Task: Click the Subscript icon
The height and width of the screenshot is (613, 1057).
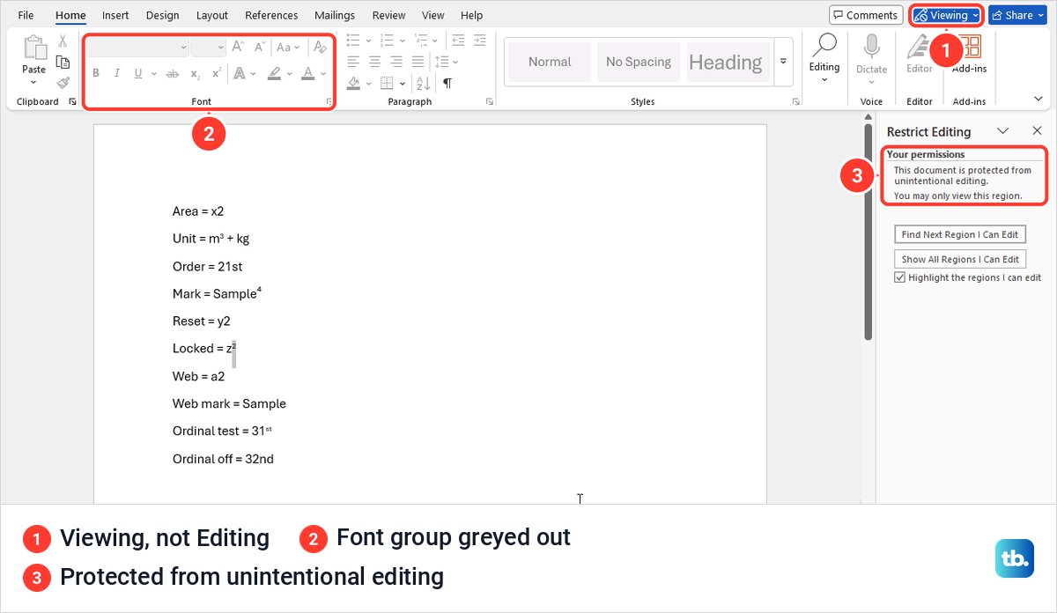Action: click(x=196, y=74)
